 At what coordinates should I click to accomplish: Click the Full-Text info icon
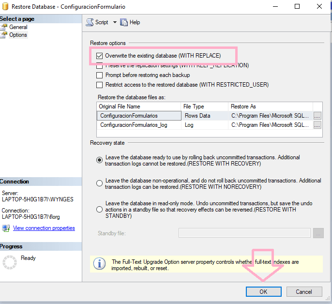99,264
